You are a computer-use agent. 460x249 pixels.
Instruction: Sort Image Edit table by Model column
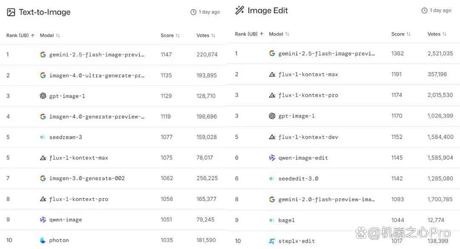[x=279, y=34]
